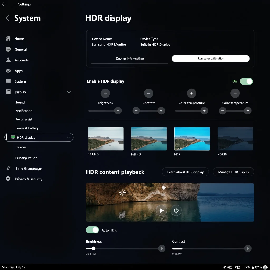Image resolution: width=270 pixels, height=270 pixels.
Task: Select the HDR10 preview thumbnail
Action: (x=235, y=139)
